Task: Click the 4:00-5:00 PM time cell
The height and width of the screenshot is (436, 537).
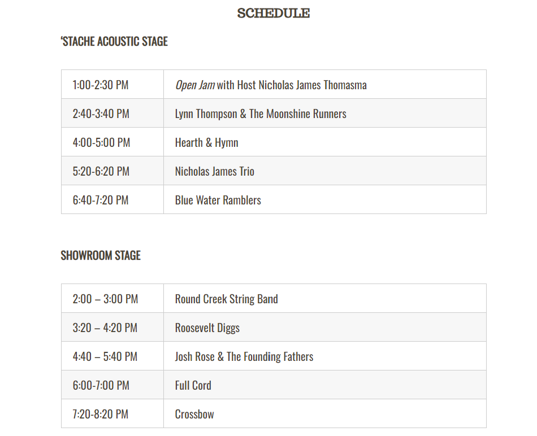Action: (101, 142)
